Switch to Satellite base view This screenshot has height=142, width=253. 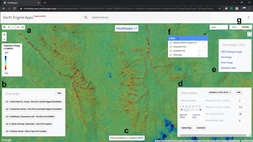click(246, 27)
